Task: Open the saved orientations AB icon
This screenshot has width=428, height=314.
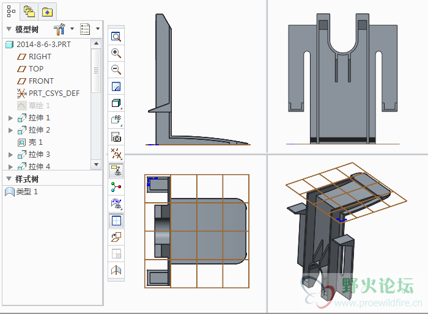Action: click(x=116, y=120)
